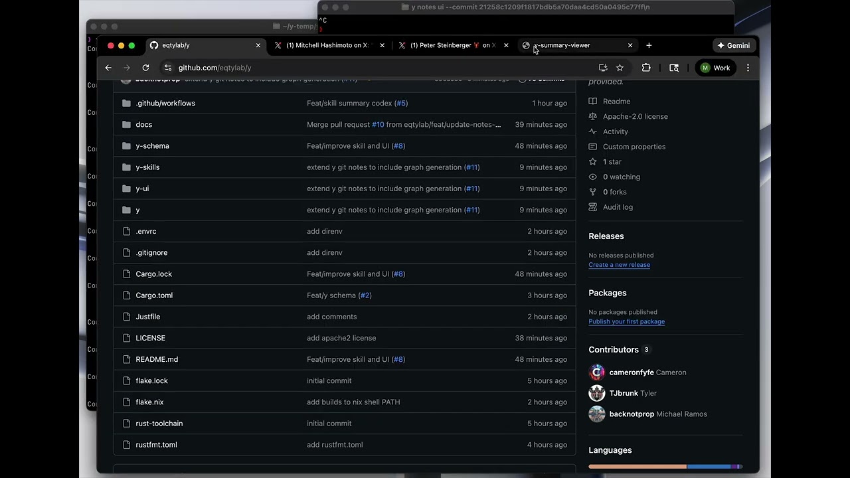Click the file icon beside flake.nix
The width and height of the screenshot is (850, 478).
pyautogui.click(x=126, y=402)
